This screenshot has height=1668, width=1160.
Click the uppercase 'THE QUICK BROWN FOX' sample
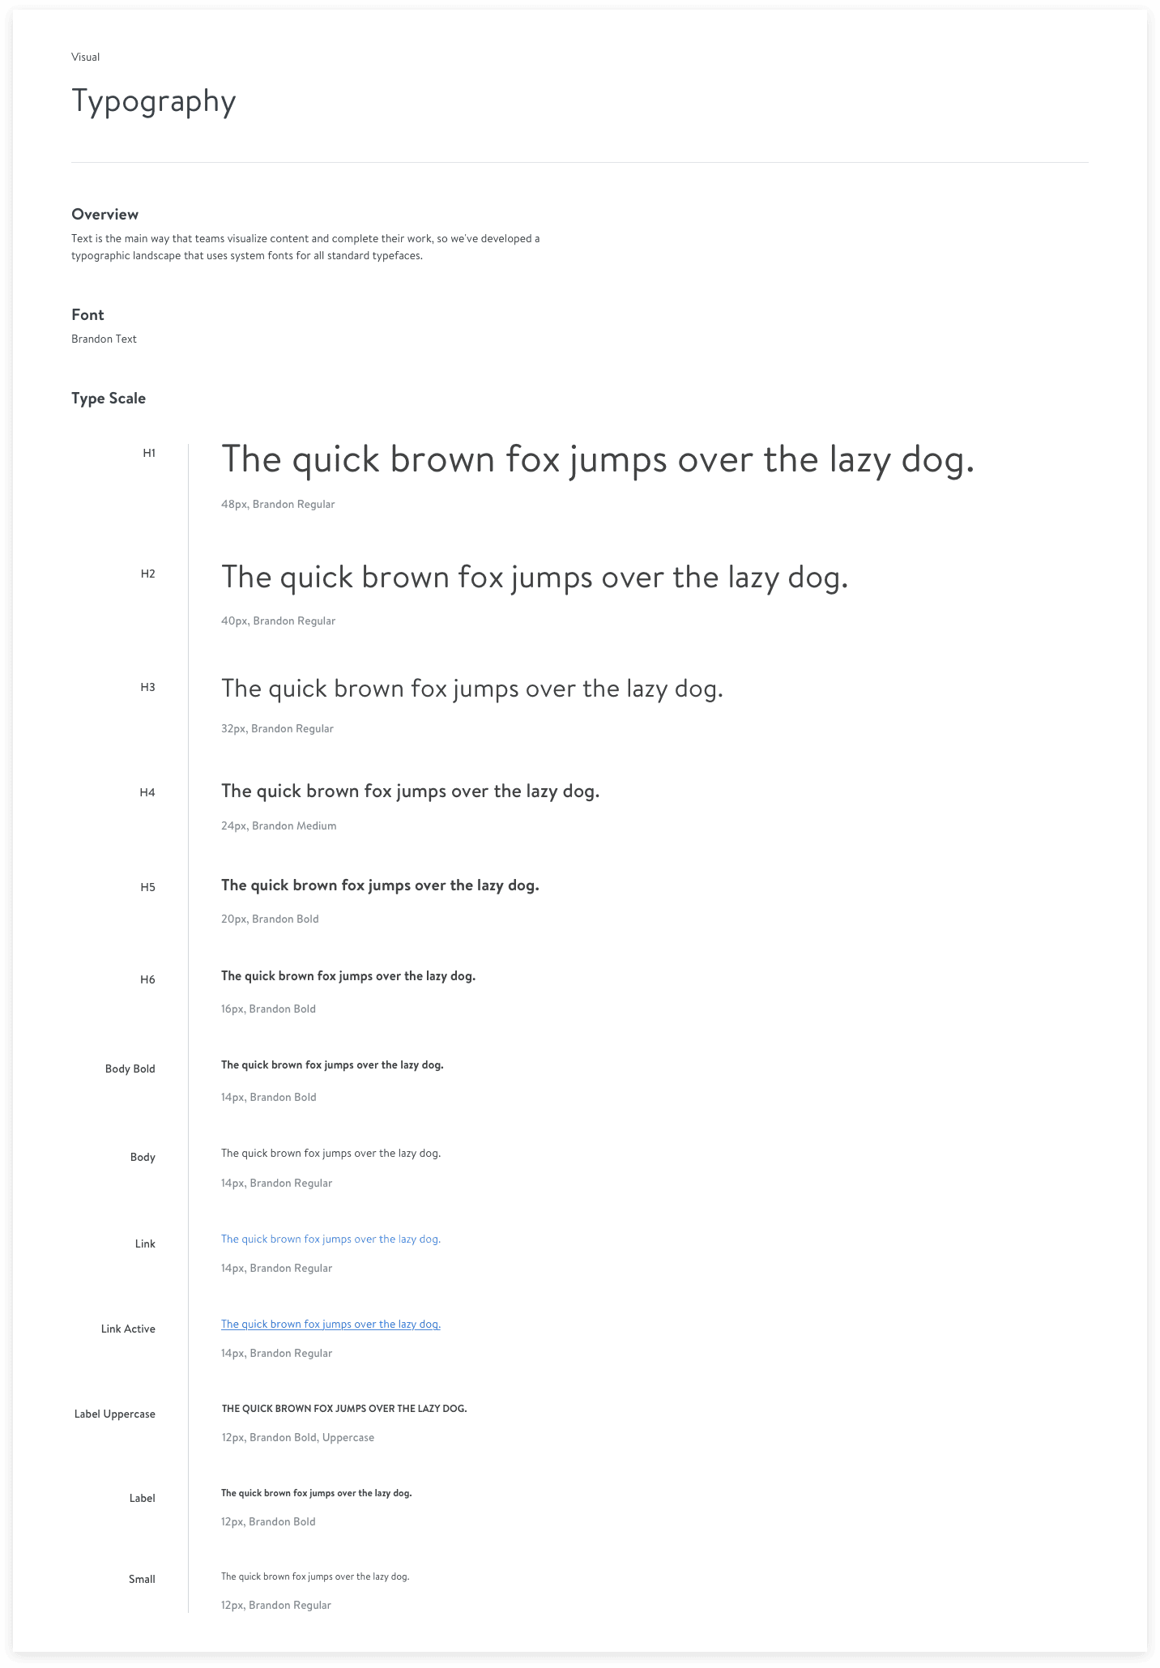coord(344,1409)
